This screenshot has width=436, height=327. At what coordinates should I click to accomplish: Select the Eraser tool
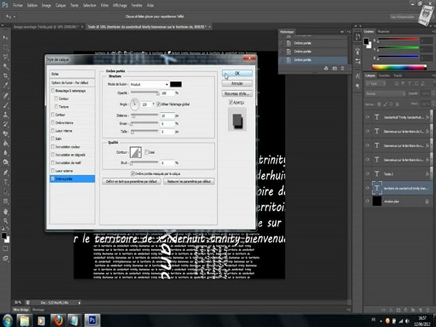pos(5,134)
